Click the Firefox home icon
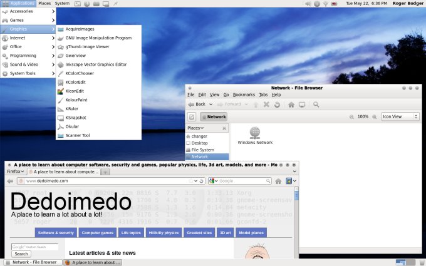426x266 pixels. [x=278, y=181]
